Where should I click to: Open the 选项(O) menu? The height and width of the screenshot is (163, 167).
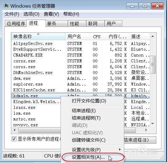(x=32, y=14)
